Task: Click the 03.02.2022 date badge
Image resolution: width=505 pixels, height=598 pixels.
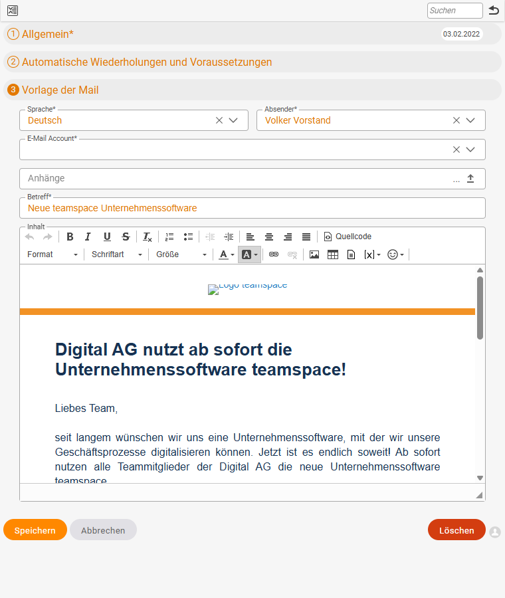Action: point(462,34)
